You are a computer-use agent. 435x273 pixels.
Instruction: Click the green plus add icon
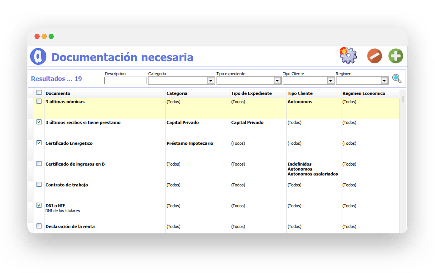tap(396, 56)
